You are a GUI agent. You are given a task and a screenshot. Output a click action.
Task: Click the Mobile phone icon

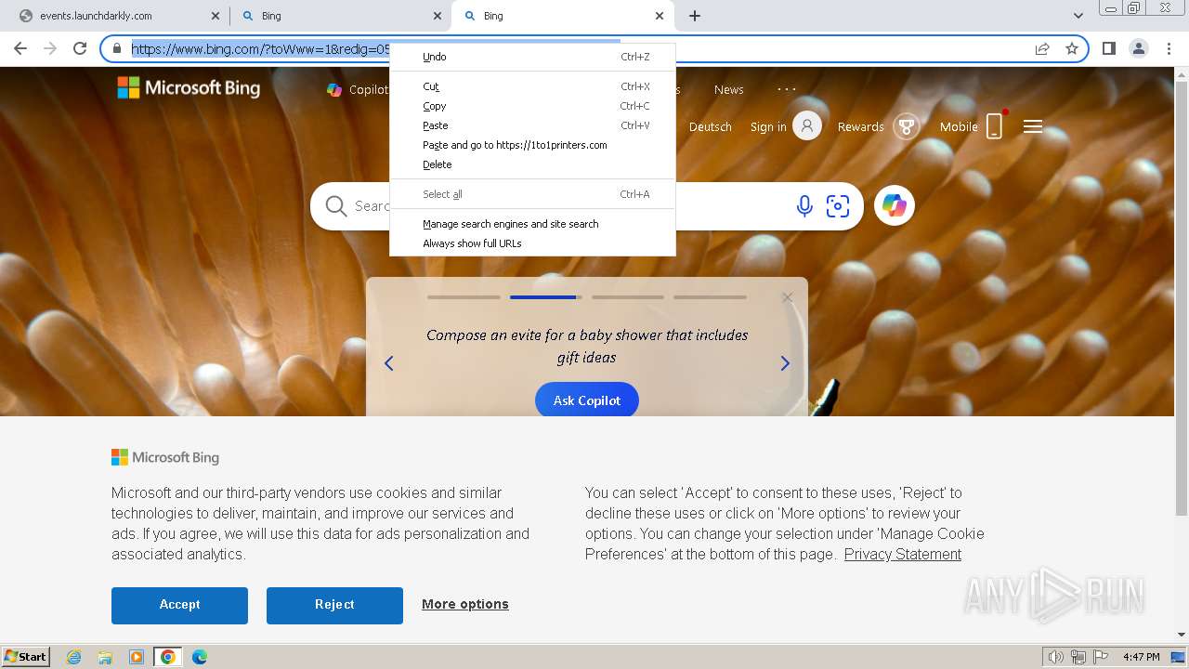click(x=994, y=126)
